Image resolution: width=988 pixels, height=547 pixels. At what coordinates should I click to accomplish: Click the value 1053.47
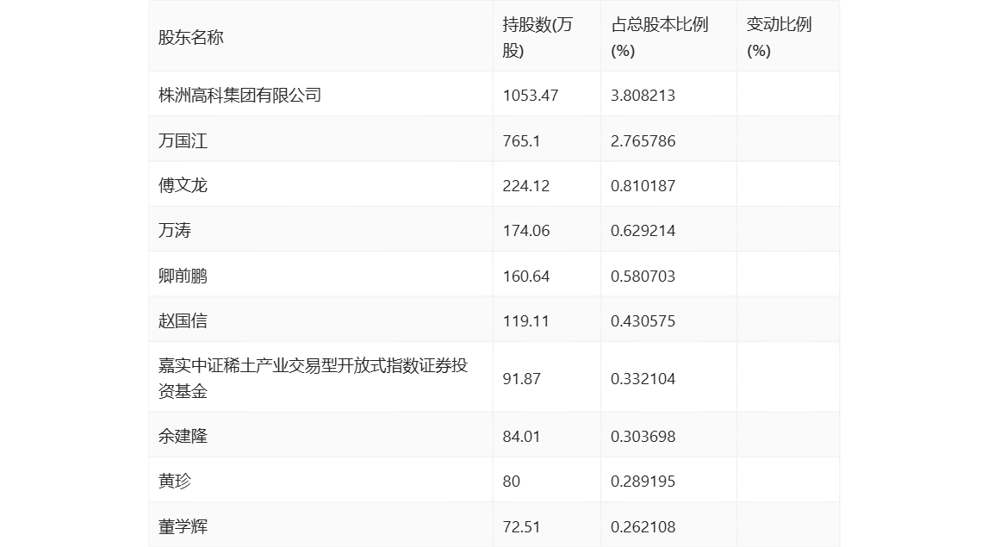click(531, 95)
